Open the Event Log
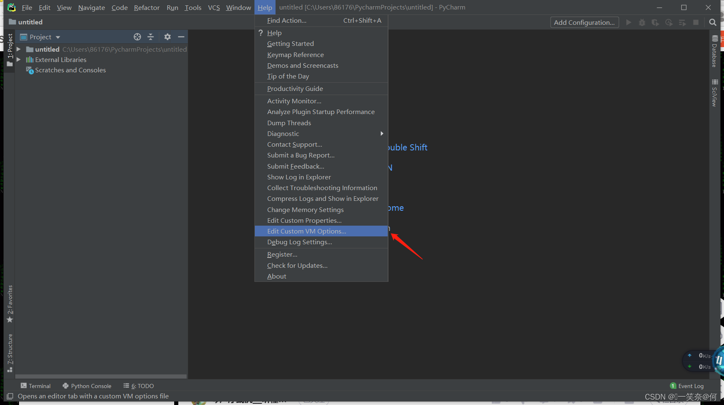The image size is (724, 405). [687, 386]
